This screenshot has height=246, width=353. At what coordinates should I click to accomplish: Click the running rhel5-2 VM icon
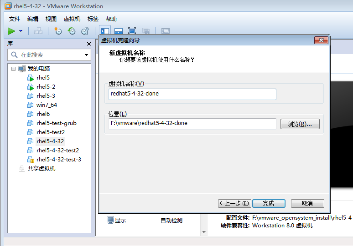coord(31,87)
